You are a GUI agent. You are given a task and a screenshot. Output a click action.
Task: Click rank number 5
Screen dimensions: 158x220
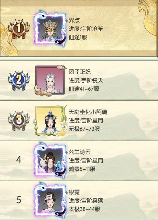[x=19, y=200]
